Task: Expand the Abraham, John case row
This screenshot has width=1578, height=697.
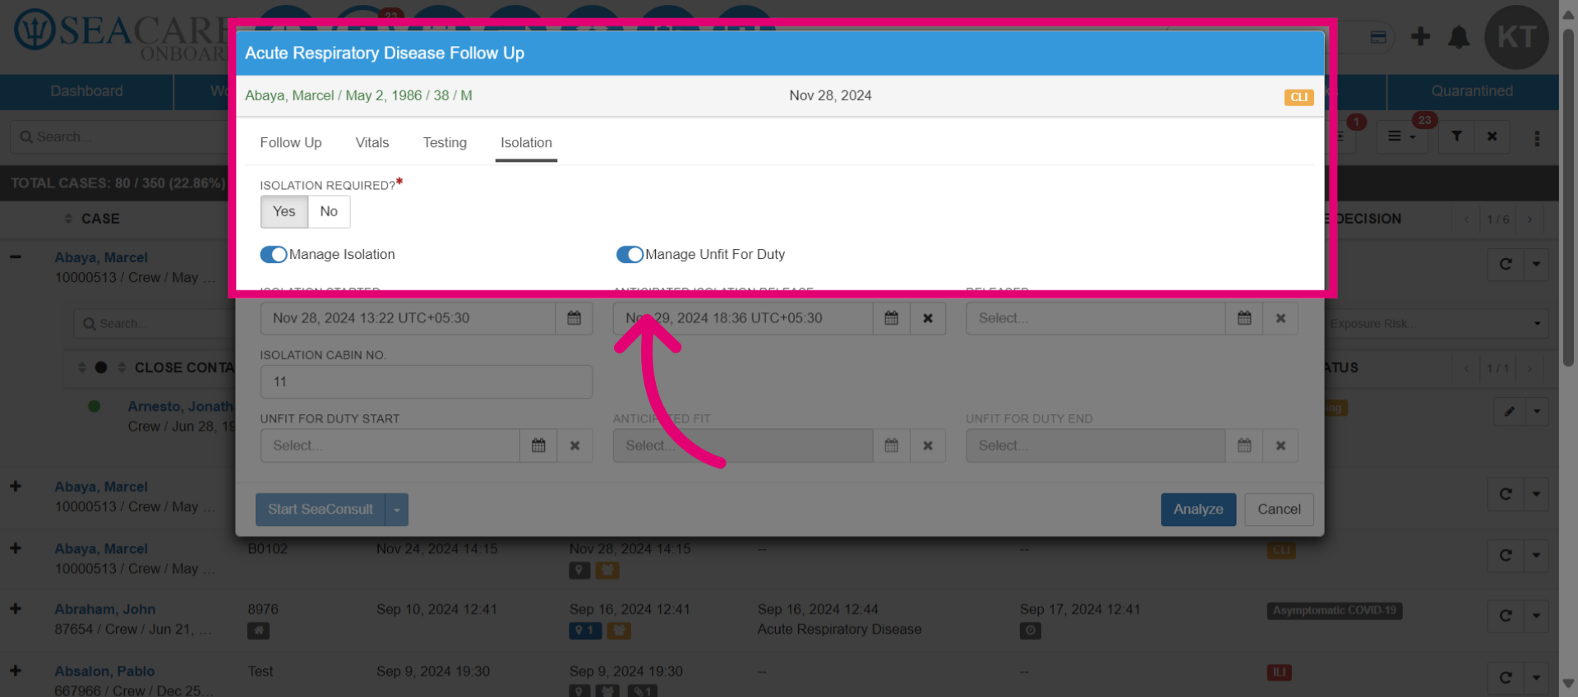Action: [x=16, y=608]
